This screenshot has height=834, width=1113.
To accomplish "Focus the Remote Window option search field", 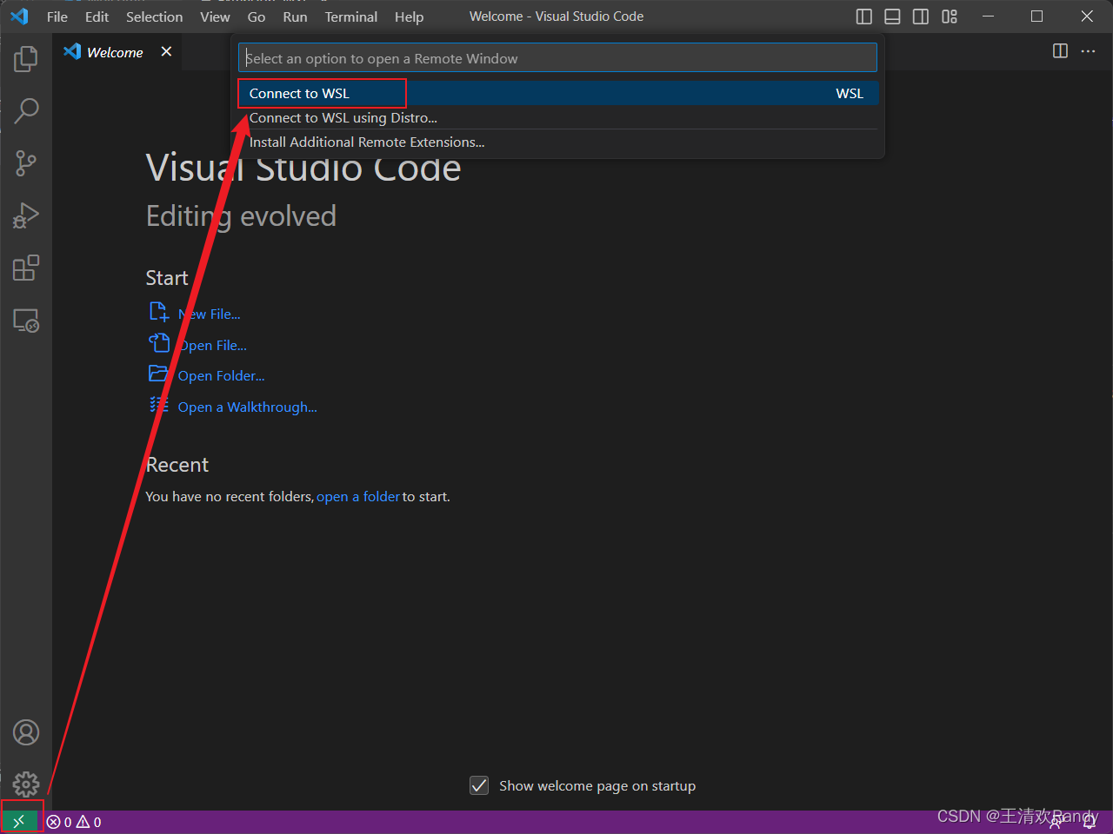I will [557, 58].
